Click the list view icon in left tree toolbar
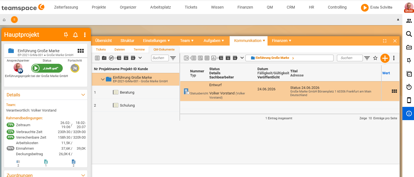This screenshot has height=177, width=414. point(97,58)
